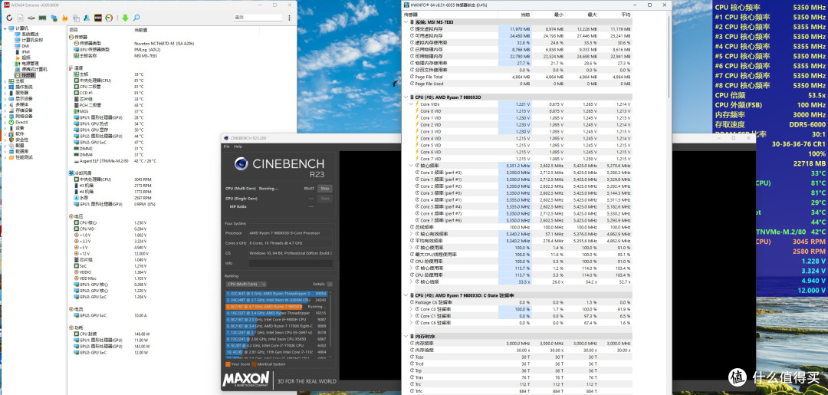Stop the running Cinebench multi core test
This screenshot has width=828, height=395.
pyautogui.click(x=325, y=189)
